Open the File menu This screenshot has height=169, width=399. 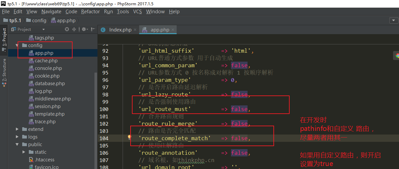[6, 12]
